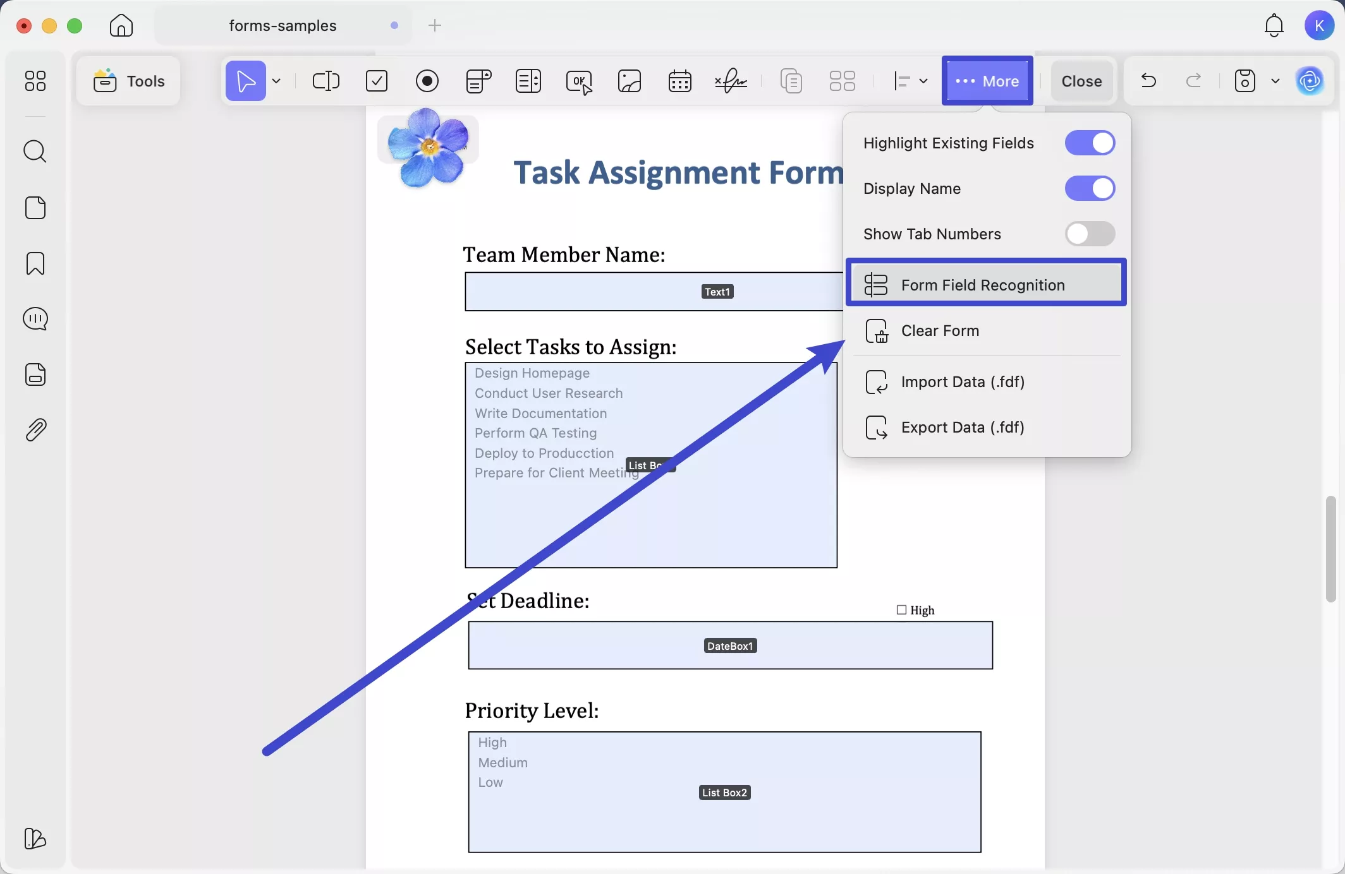Open the Tools button
Viewport: 1345px width, 874px height.
[x=129, y=81]
